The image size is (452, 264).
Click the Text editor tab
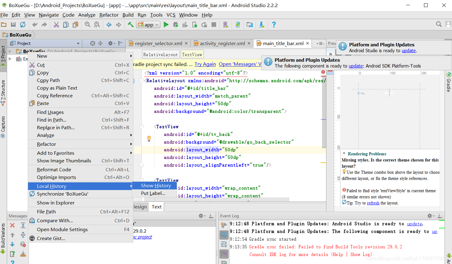(x=156, y=207)
